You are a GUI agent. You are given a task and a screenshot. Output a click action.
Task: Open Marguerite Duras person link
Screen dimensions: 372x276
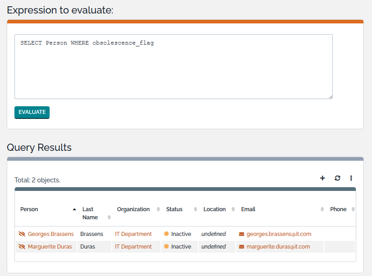click(x=50, y=247)
